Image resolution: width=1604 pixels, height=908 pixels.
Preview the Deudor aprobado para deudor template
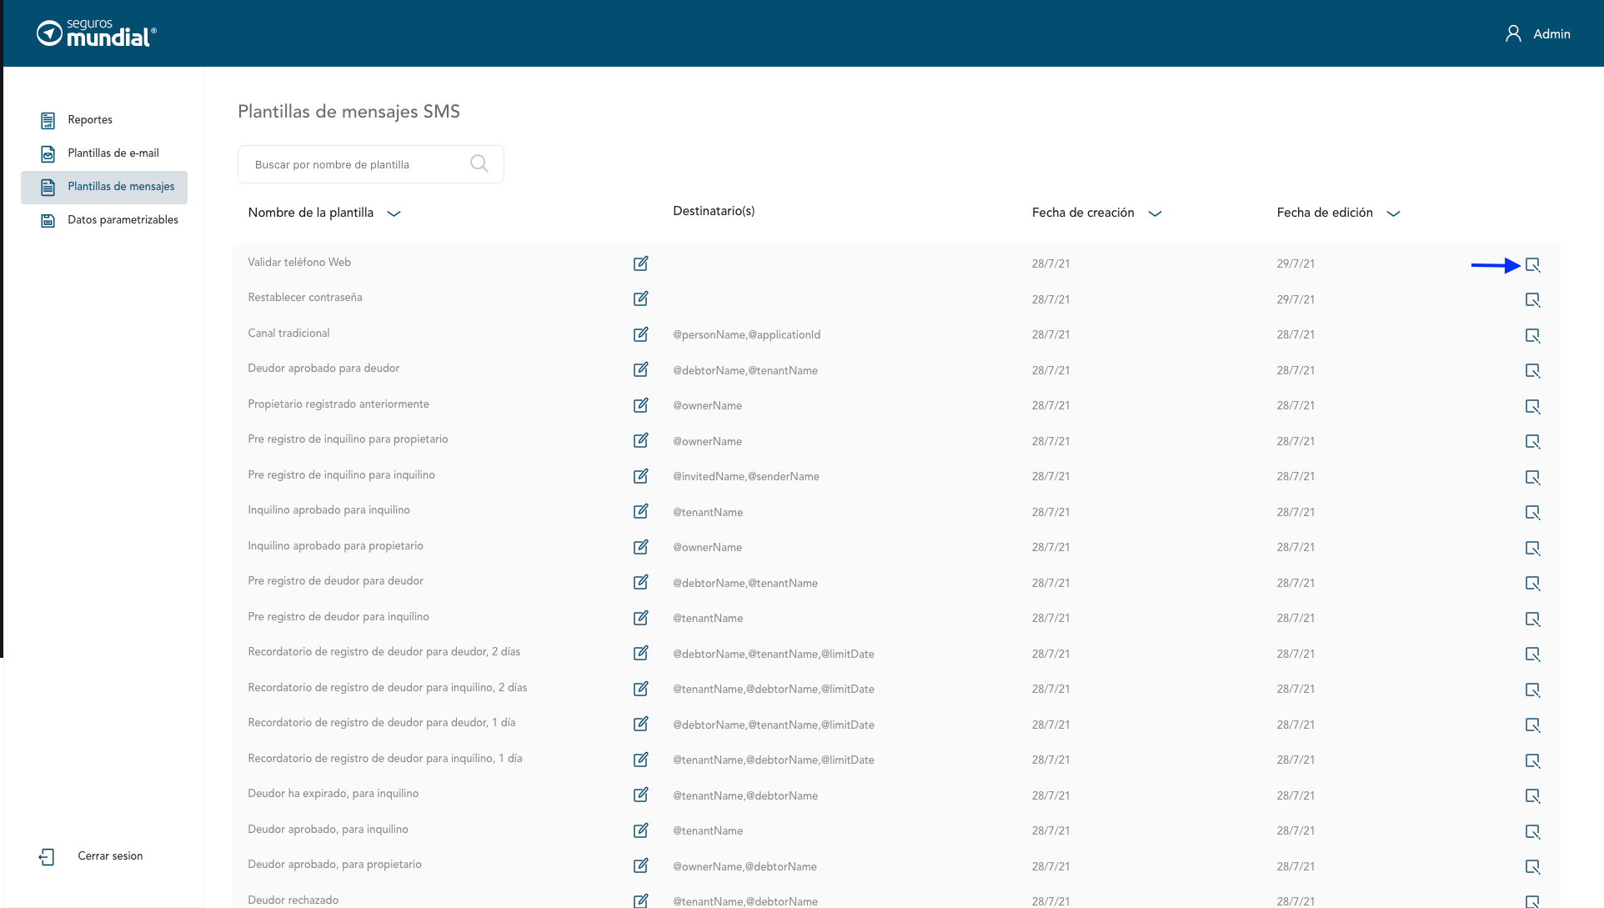(x=1532, y=371)
